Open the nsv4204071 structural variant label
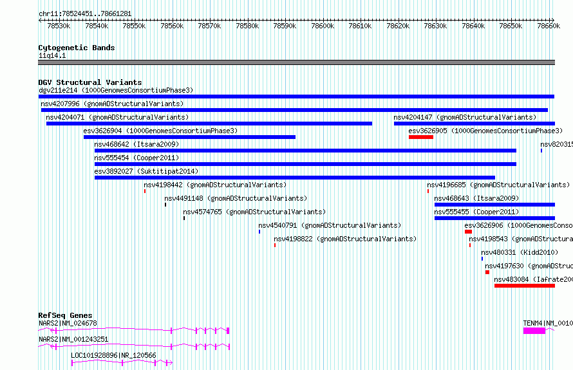 point(117,117)
